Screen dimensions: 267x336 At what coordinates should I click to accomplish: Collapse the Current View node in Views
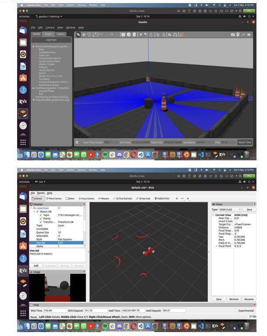(x=214, y=215)
